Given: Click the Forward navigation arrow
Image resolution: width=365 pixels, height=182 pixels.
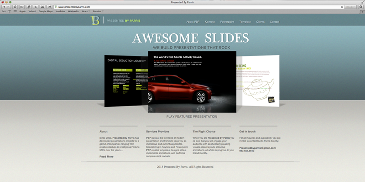Looking at the screenshot, I should coord(9,7).
